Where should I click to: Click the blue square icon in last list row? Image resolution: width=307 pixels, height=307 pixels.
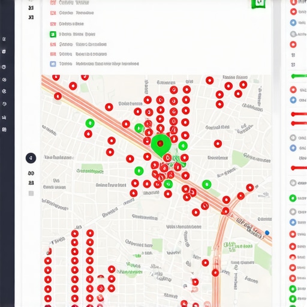pos(53,64)
